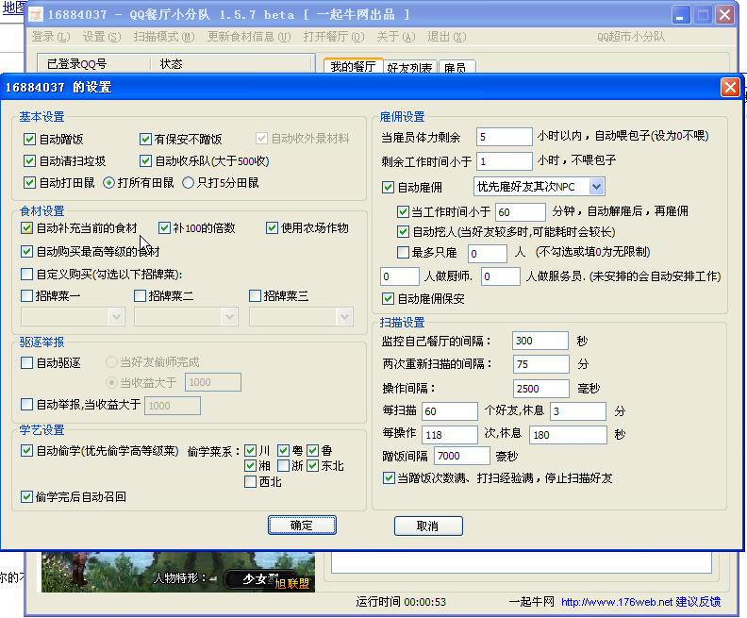Toggle 自动蹭饭 checkbox

(x=29, y=139)
